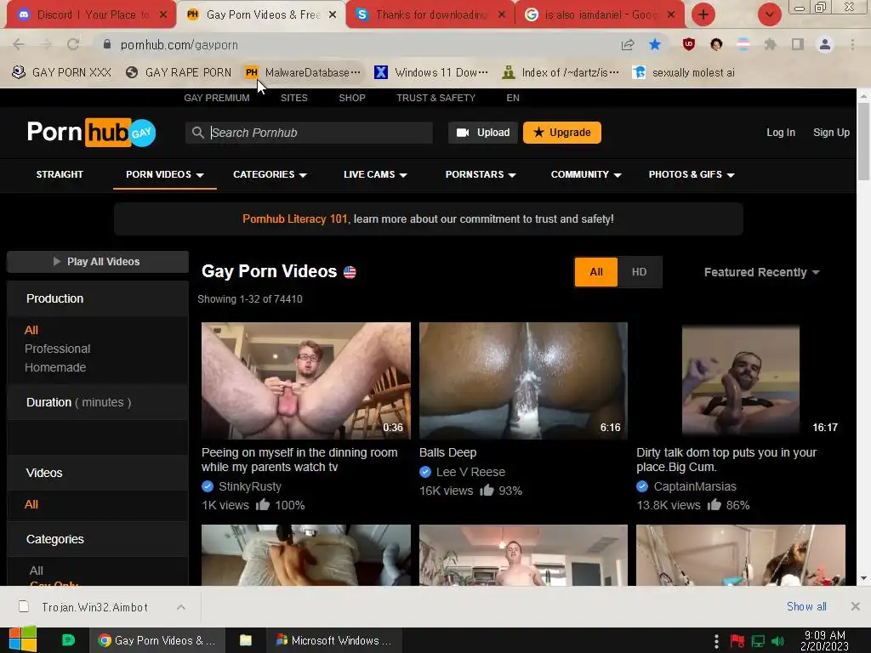Open the Trojan.Win32.Aimbot download item
871x653 pixels.
click(x=94, y=607)
